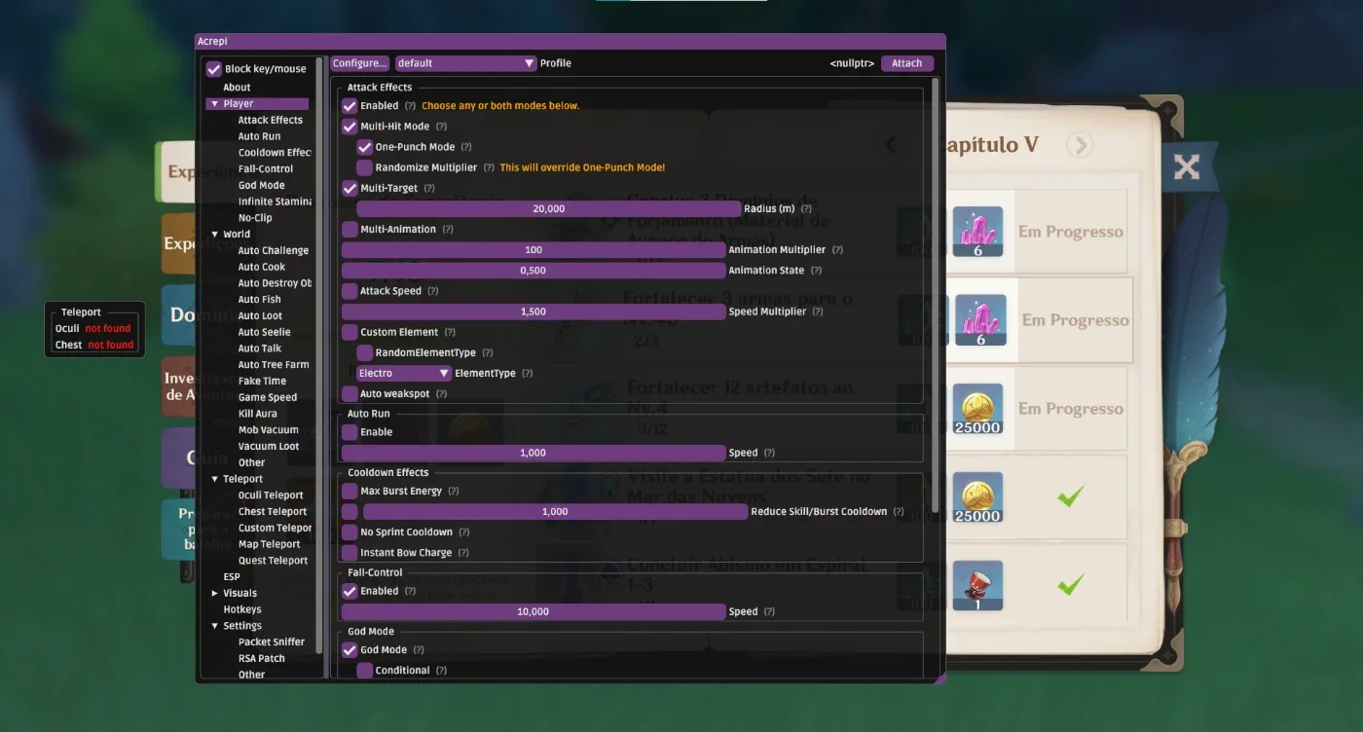Viewport: 1363px width, 732px height.
Task: Enable Multi-Animation checkbox
Action: (350, 230)
